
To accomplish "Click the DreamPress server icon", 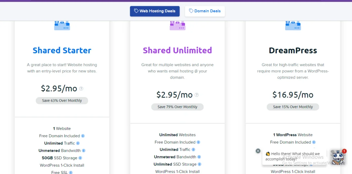I will coord(293,25).
